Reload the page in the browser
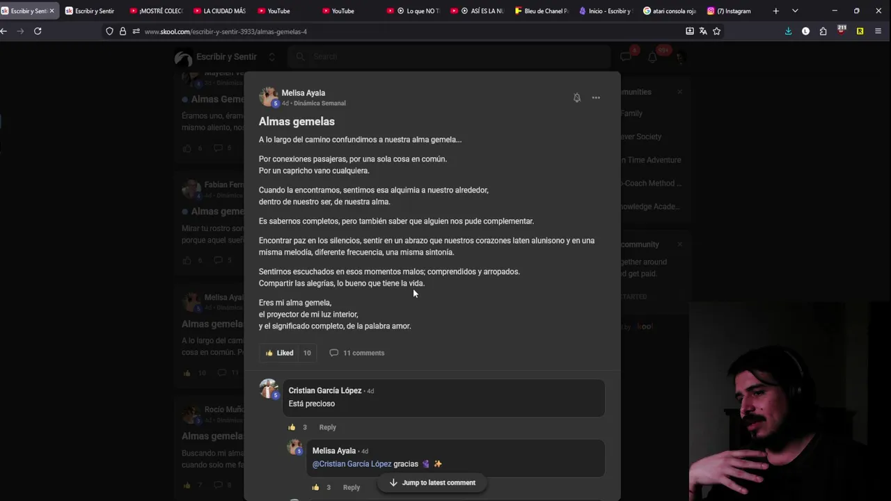Viewport: 891px width, 501px height. tap(38, 31)
